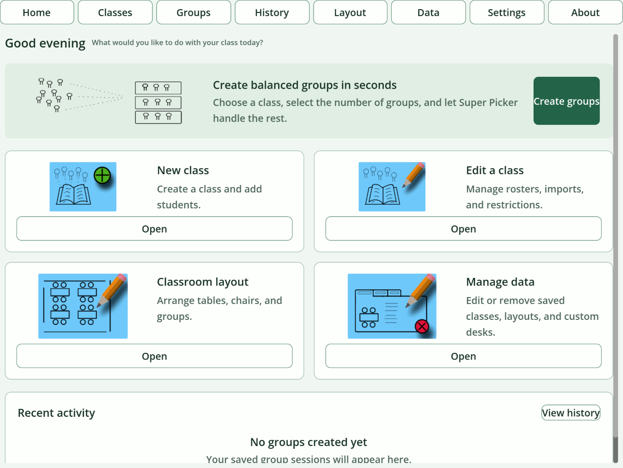The image size is (623, 468).
Task: Click 'Edit or remove saved classes' description
Action: coord(532,316)
